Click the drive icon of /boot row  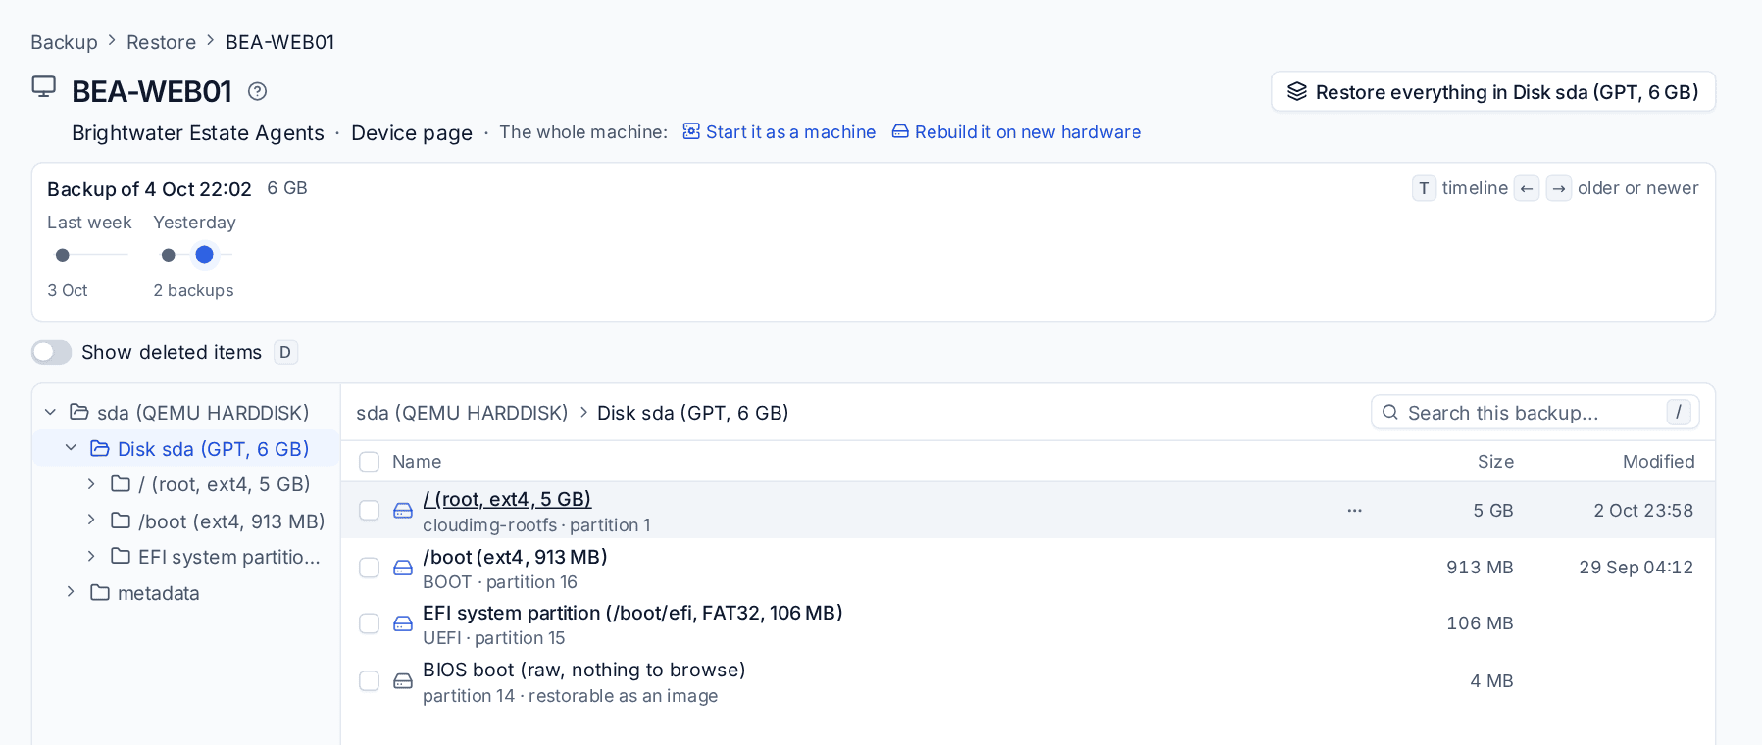[x=403, y=568]
